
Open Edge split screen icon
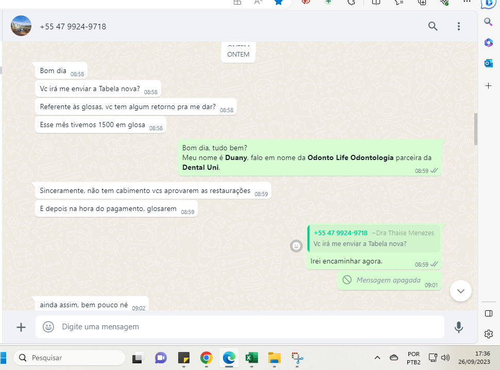pyautogui.click(x=376, y=2)
